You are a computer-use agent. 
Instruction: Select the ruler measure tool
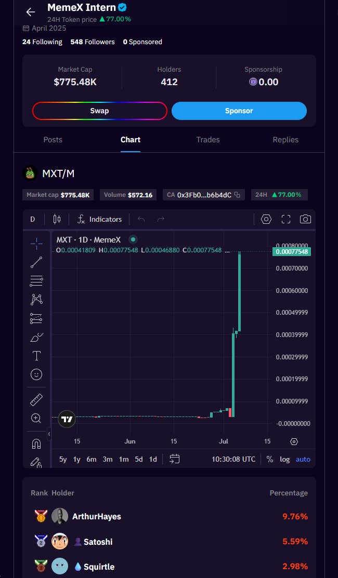36,399
